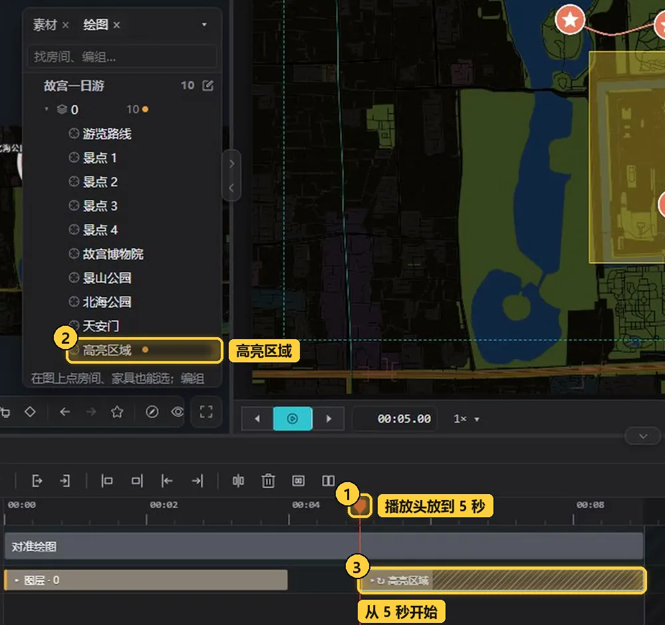Select 故宫博物院 in the layer tree
The image size is (665, 625).
coord(113,254)
